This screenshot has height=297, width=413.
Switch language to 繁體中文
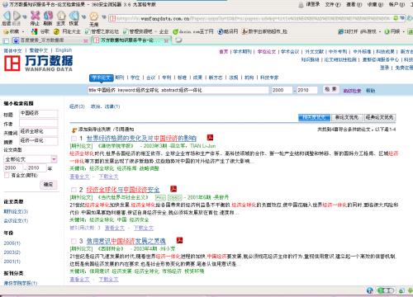[x=39, y=50]
